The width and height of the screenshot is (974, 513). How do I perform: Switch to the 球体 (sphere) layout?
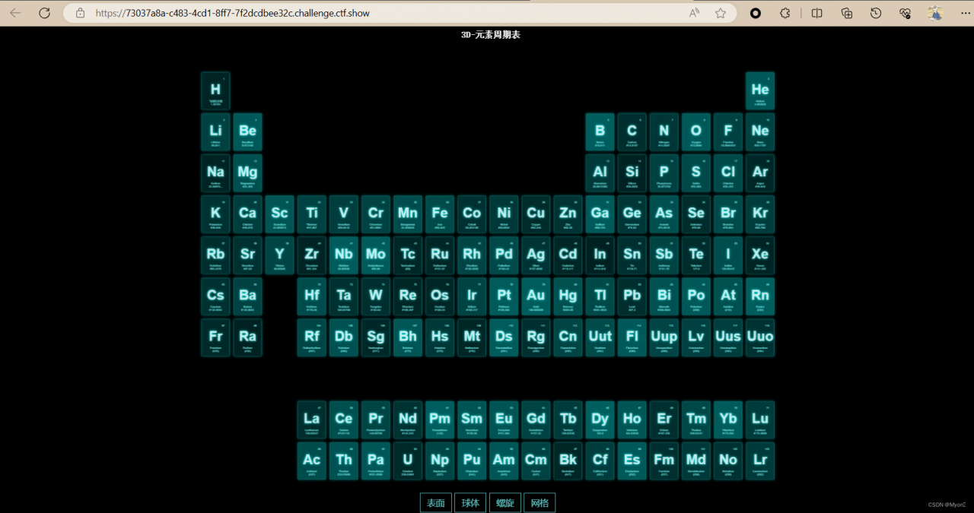pyautogui.click(x=470, y=503)
